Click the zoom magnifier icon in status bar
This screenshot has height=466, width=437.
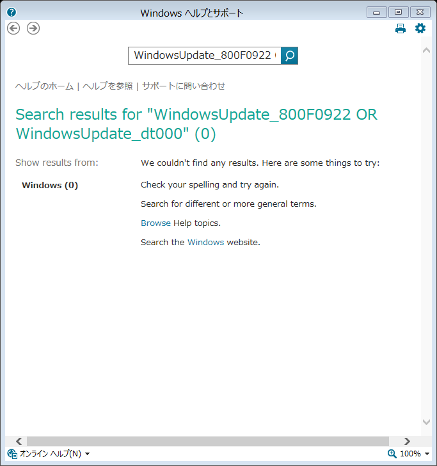click(x=392, y=453)
